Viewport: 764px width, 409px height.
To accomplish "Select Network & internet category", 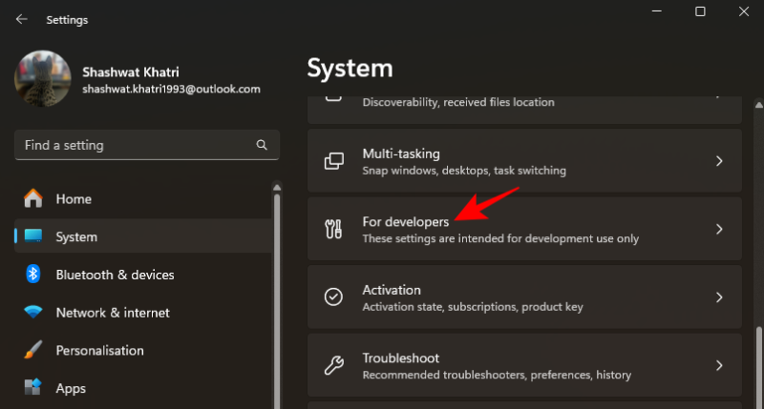I will click(113, 313).
